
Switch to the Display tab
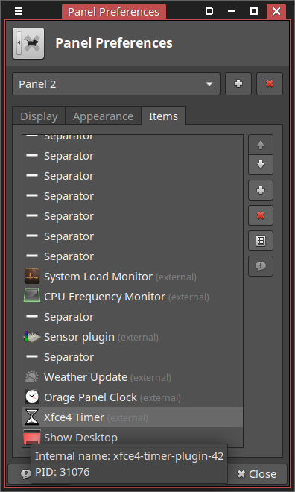pyautogui.click(x=39, y=116)
